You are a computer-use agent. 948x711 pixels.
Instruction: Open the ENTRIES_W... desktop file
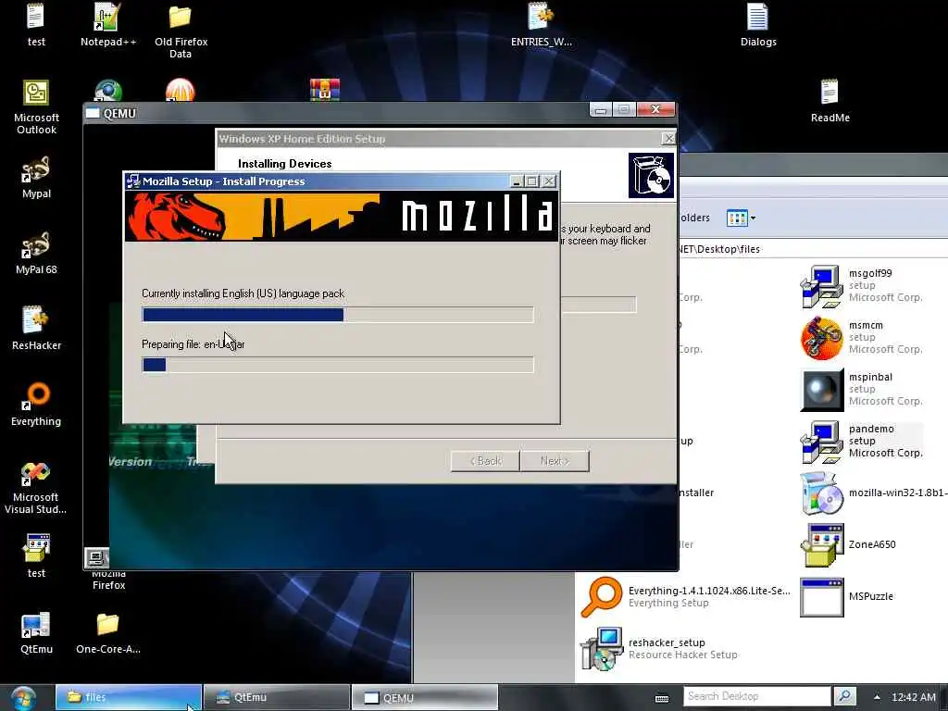(x=541, y=24)
